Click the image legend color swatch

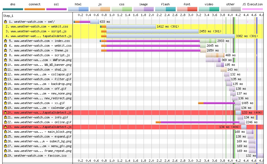point(144,9)
